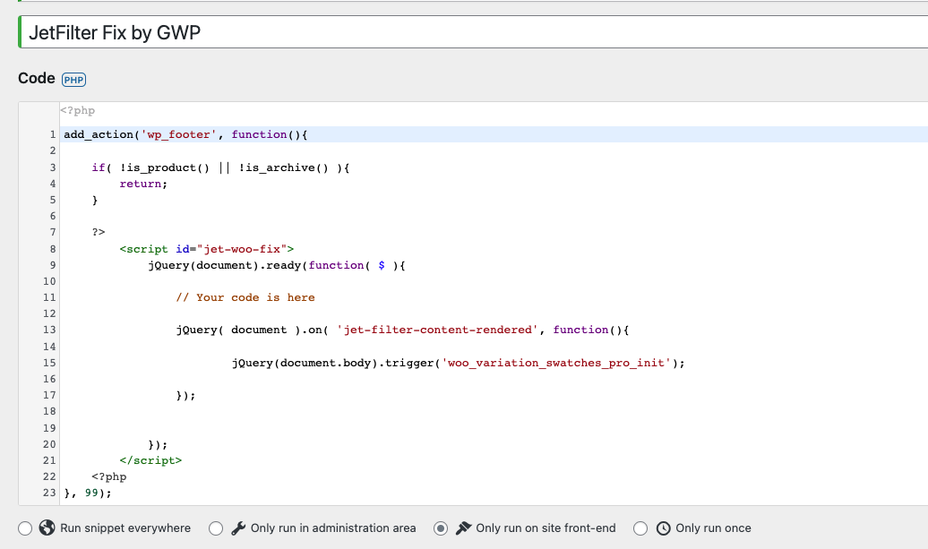Click the final line '}, 99);'
Screen dimensions: 928x549
click(88, 493)
